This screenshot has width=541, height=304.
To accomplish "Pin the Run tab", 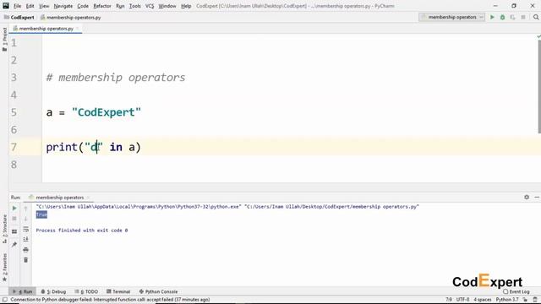I will [x=14, y=244].
